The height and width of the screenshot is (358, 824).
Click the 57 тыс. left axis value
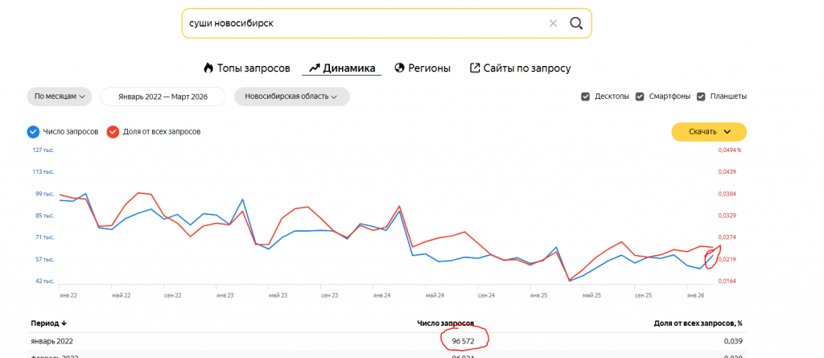[45, 259]
